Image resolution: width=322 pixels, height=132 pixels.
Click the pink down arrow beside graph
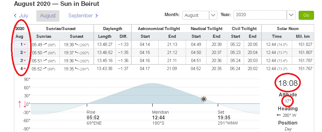(25, 104)
